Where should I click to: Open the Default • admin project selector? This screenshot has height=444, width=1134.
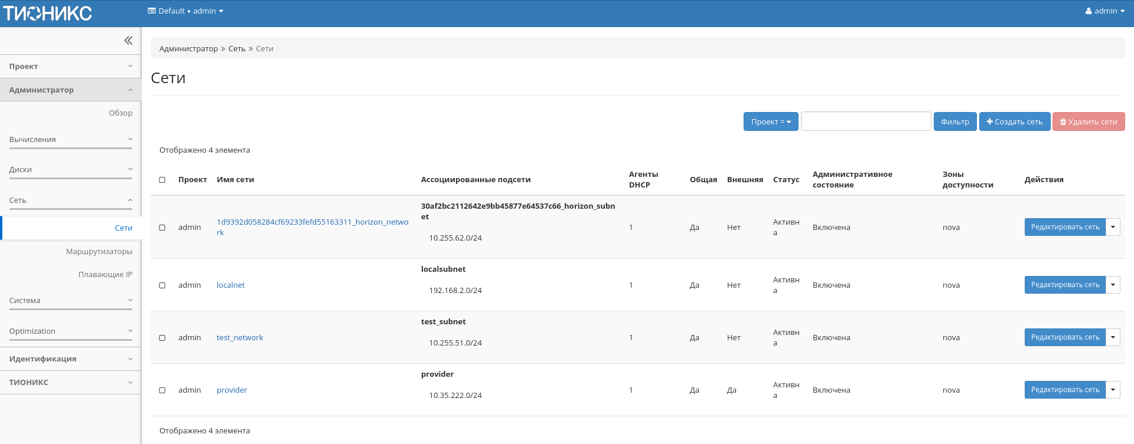click(185, 11)
